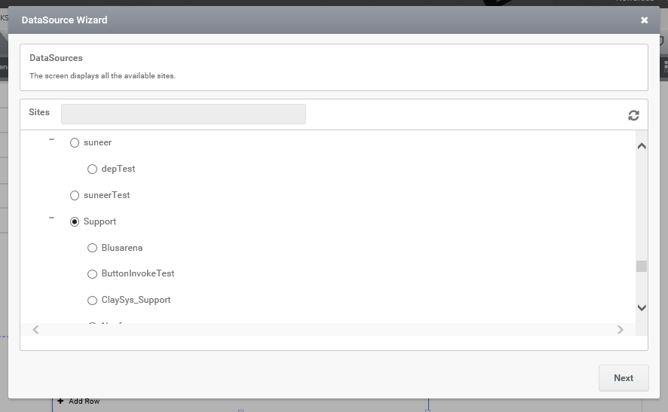The width and height of the screenshot is (668, 412).
Task: Select the Support site radio button
Action: click(x=75, y=221)
